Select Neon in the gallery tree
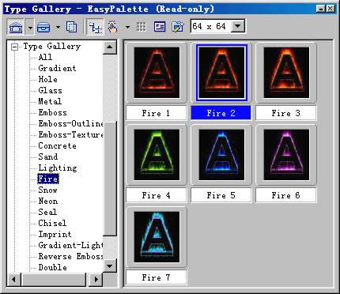 [x=48, y=201]
